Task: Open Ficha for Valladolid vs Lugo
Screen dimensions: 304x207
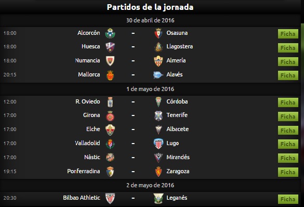Action: 288,144
